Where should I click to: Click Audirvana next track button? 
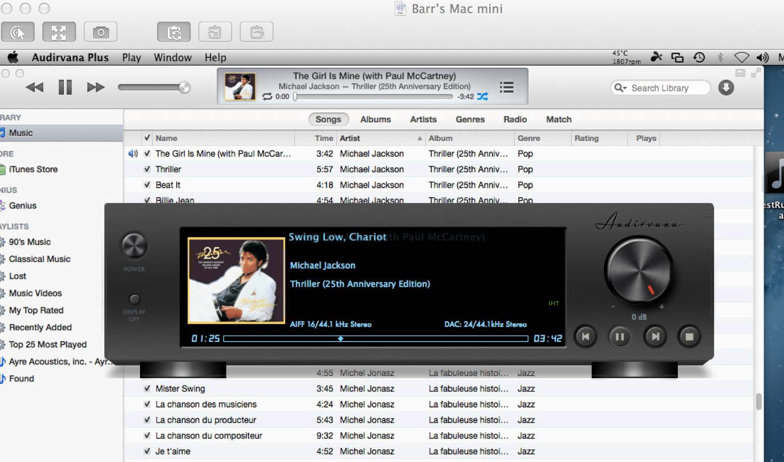pyautogui.click(x=655, y=336)
